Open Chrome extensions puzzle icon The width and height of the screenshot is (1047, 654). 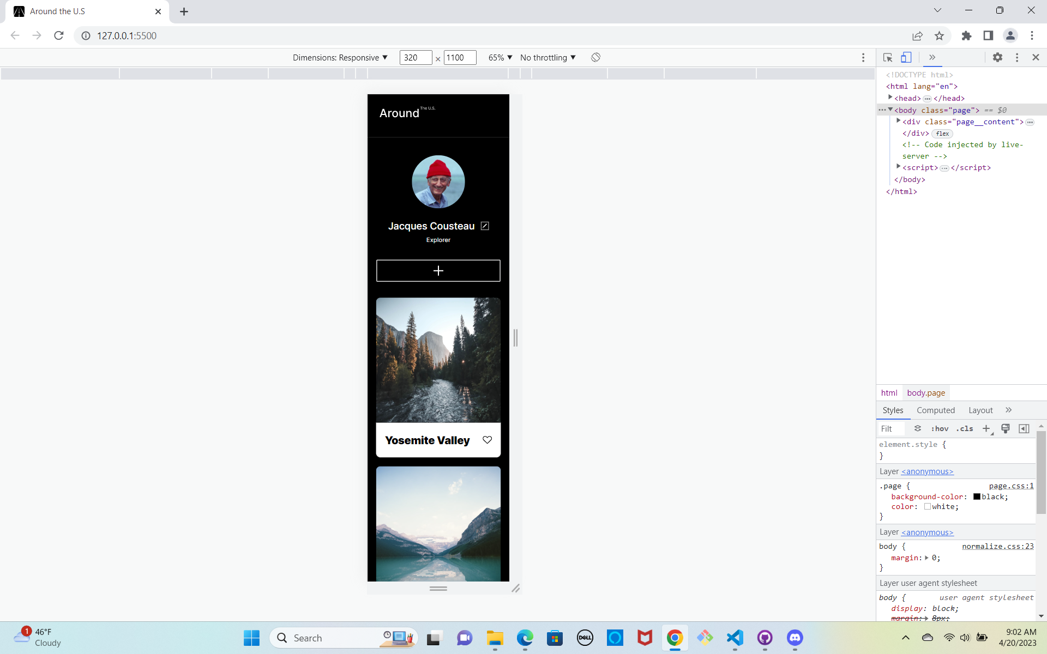point(966,35)
